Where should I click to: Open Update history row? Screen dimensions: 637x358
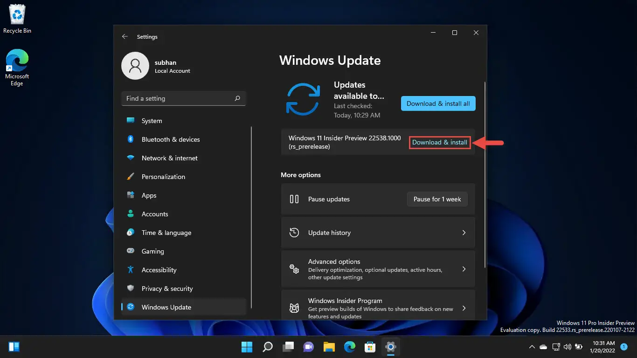378,233
